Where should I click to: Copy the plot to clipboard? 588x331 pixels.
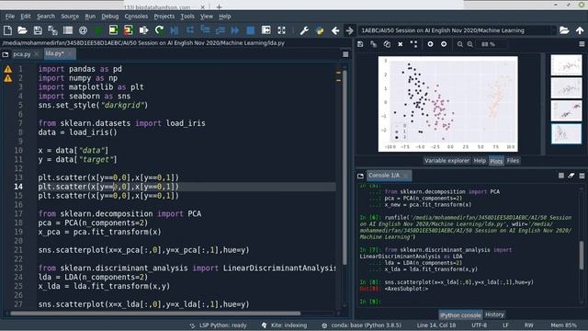tap(387, 44)
